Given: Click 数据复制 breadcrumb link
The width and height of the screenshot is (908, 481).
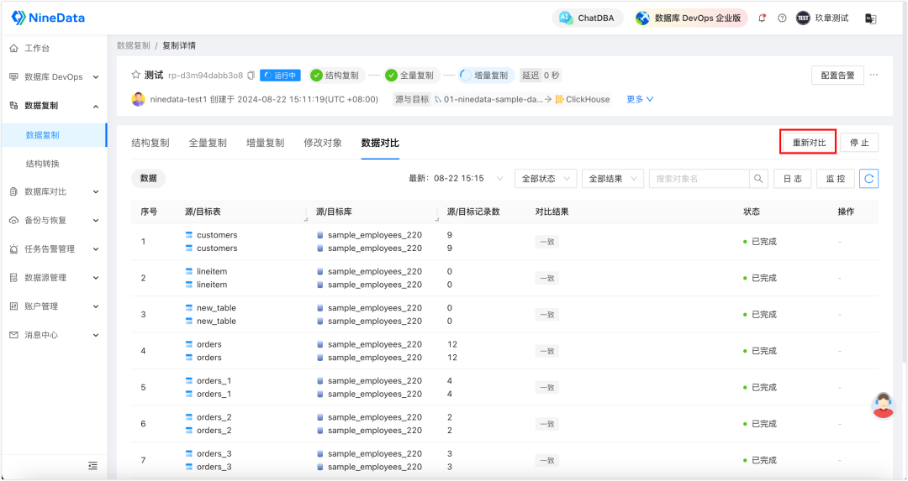Looking at the screenshot, I should click(133, 45).
